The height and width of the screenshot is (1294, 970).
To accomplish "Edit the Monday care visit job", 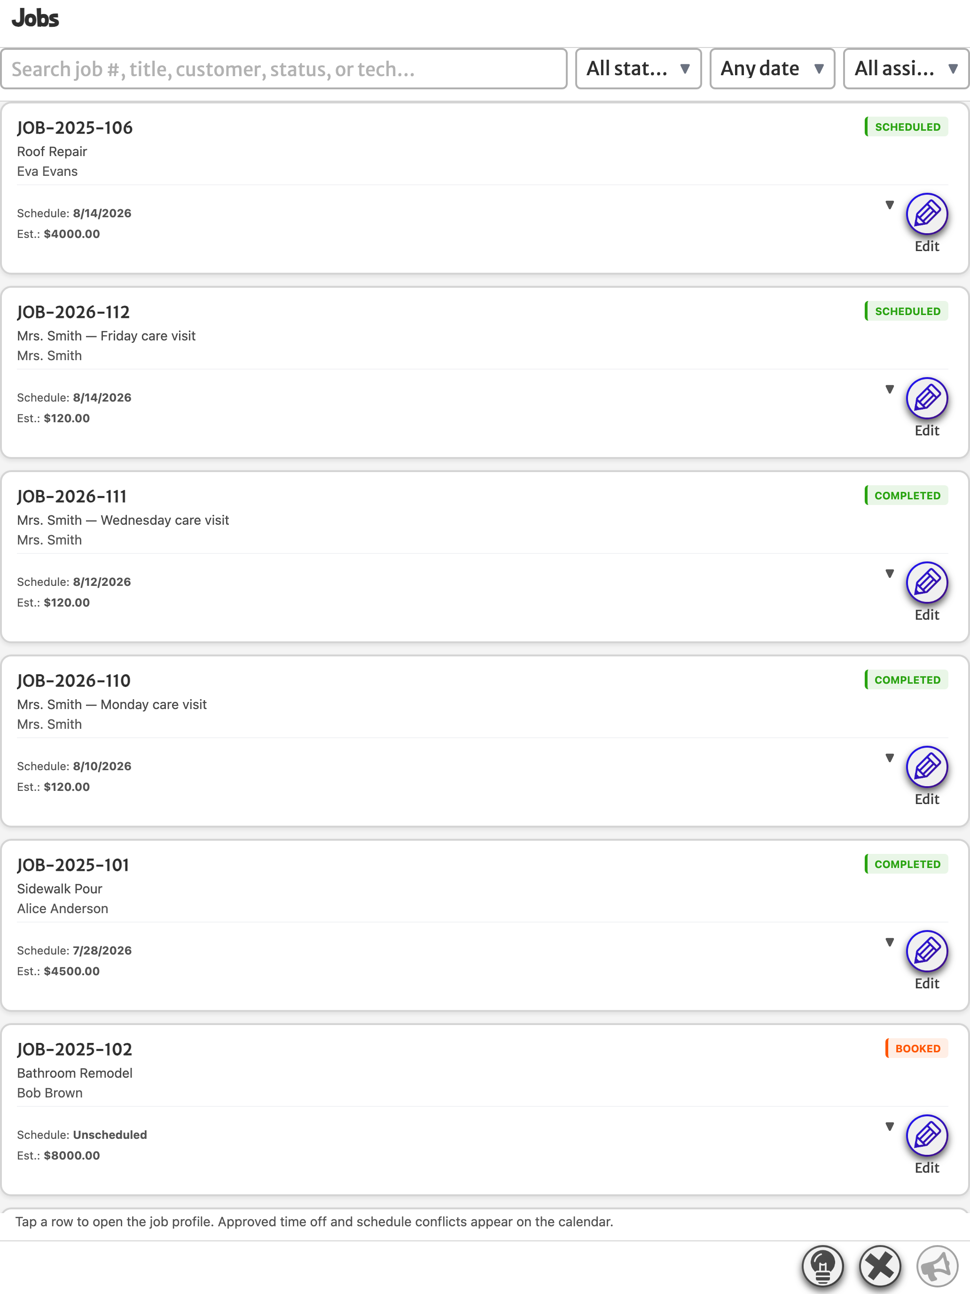I will (927, 766).
